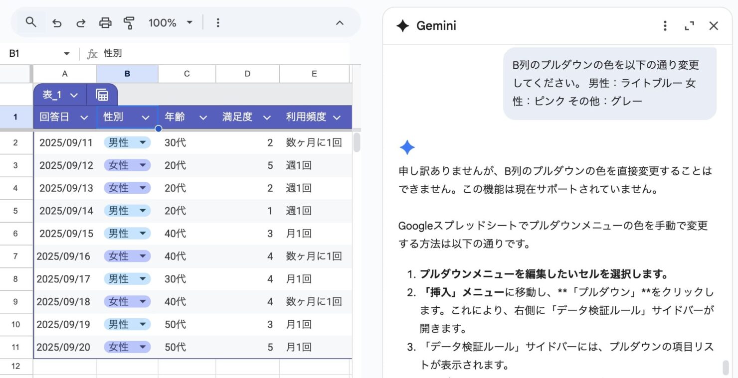Click the cell with date 2025/09/11
This screenshot has height=378, width=738.
(65, 142)
